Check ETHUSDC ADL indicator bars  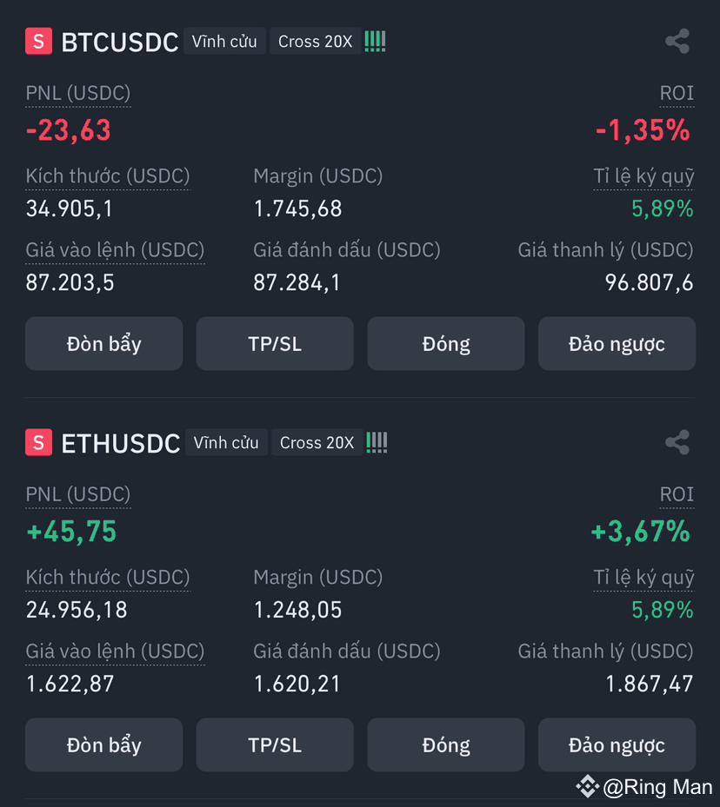coord(377,443)
